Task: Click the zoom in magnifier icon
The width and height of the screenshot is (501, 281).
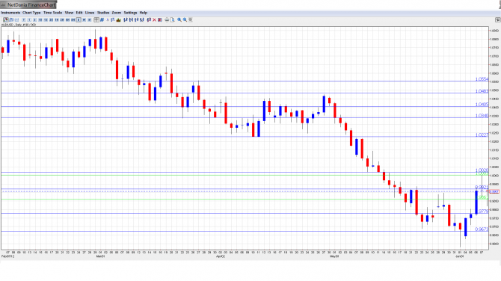Action: tap(179, 19)
